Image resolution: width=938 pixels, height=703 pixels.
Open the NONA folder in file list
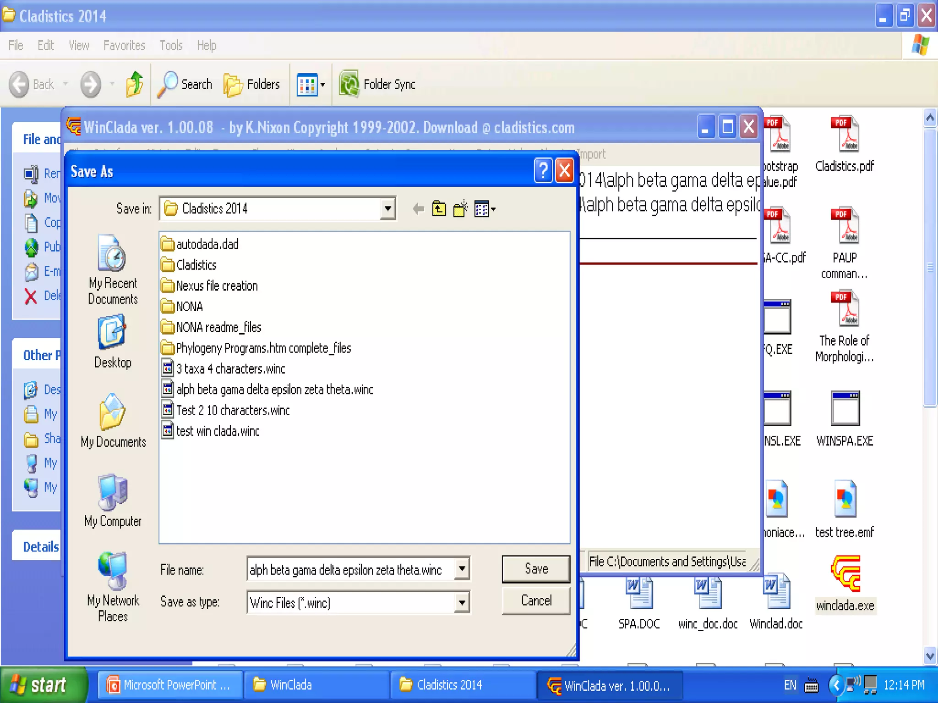(x=189, y=306)
